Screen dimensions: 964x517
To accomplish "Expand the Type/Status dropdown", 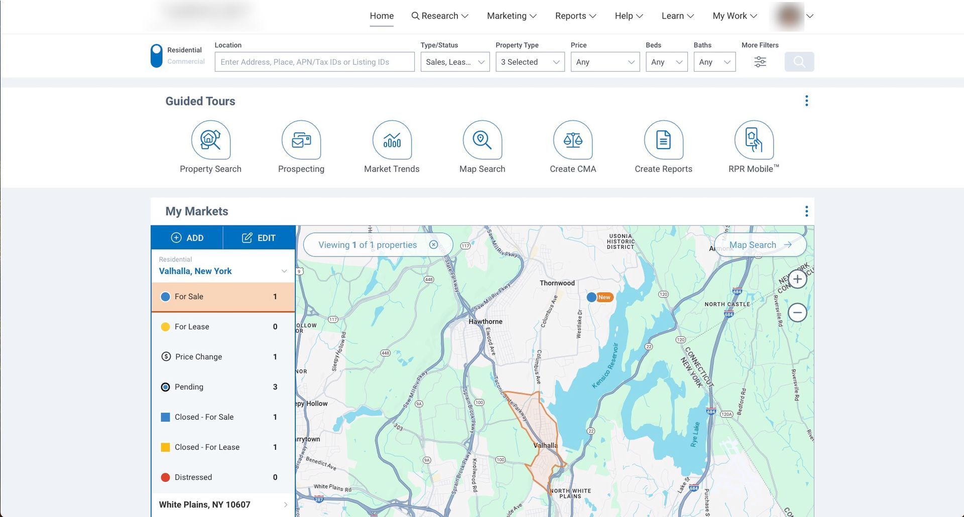I will [455, 62].
